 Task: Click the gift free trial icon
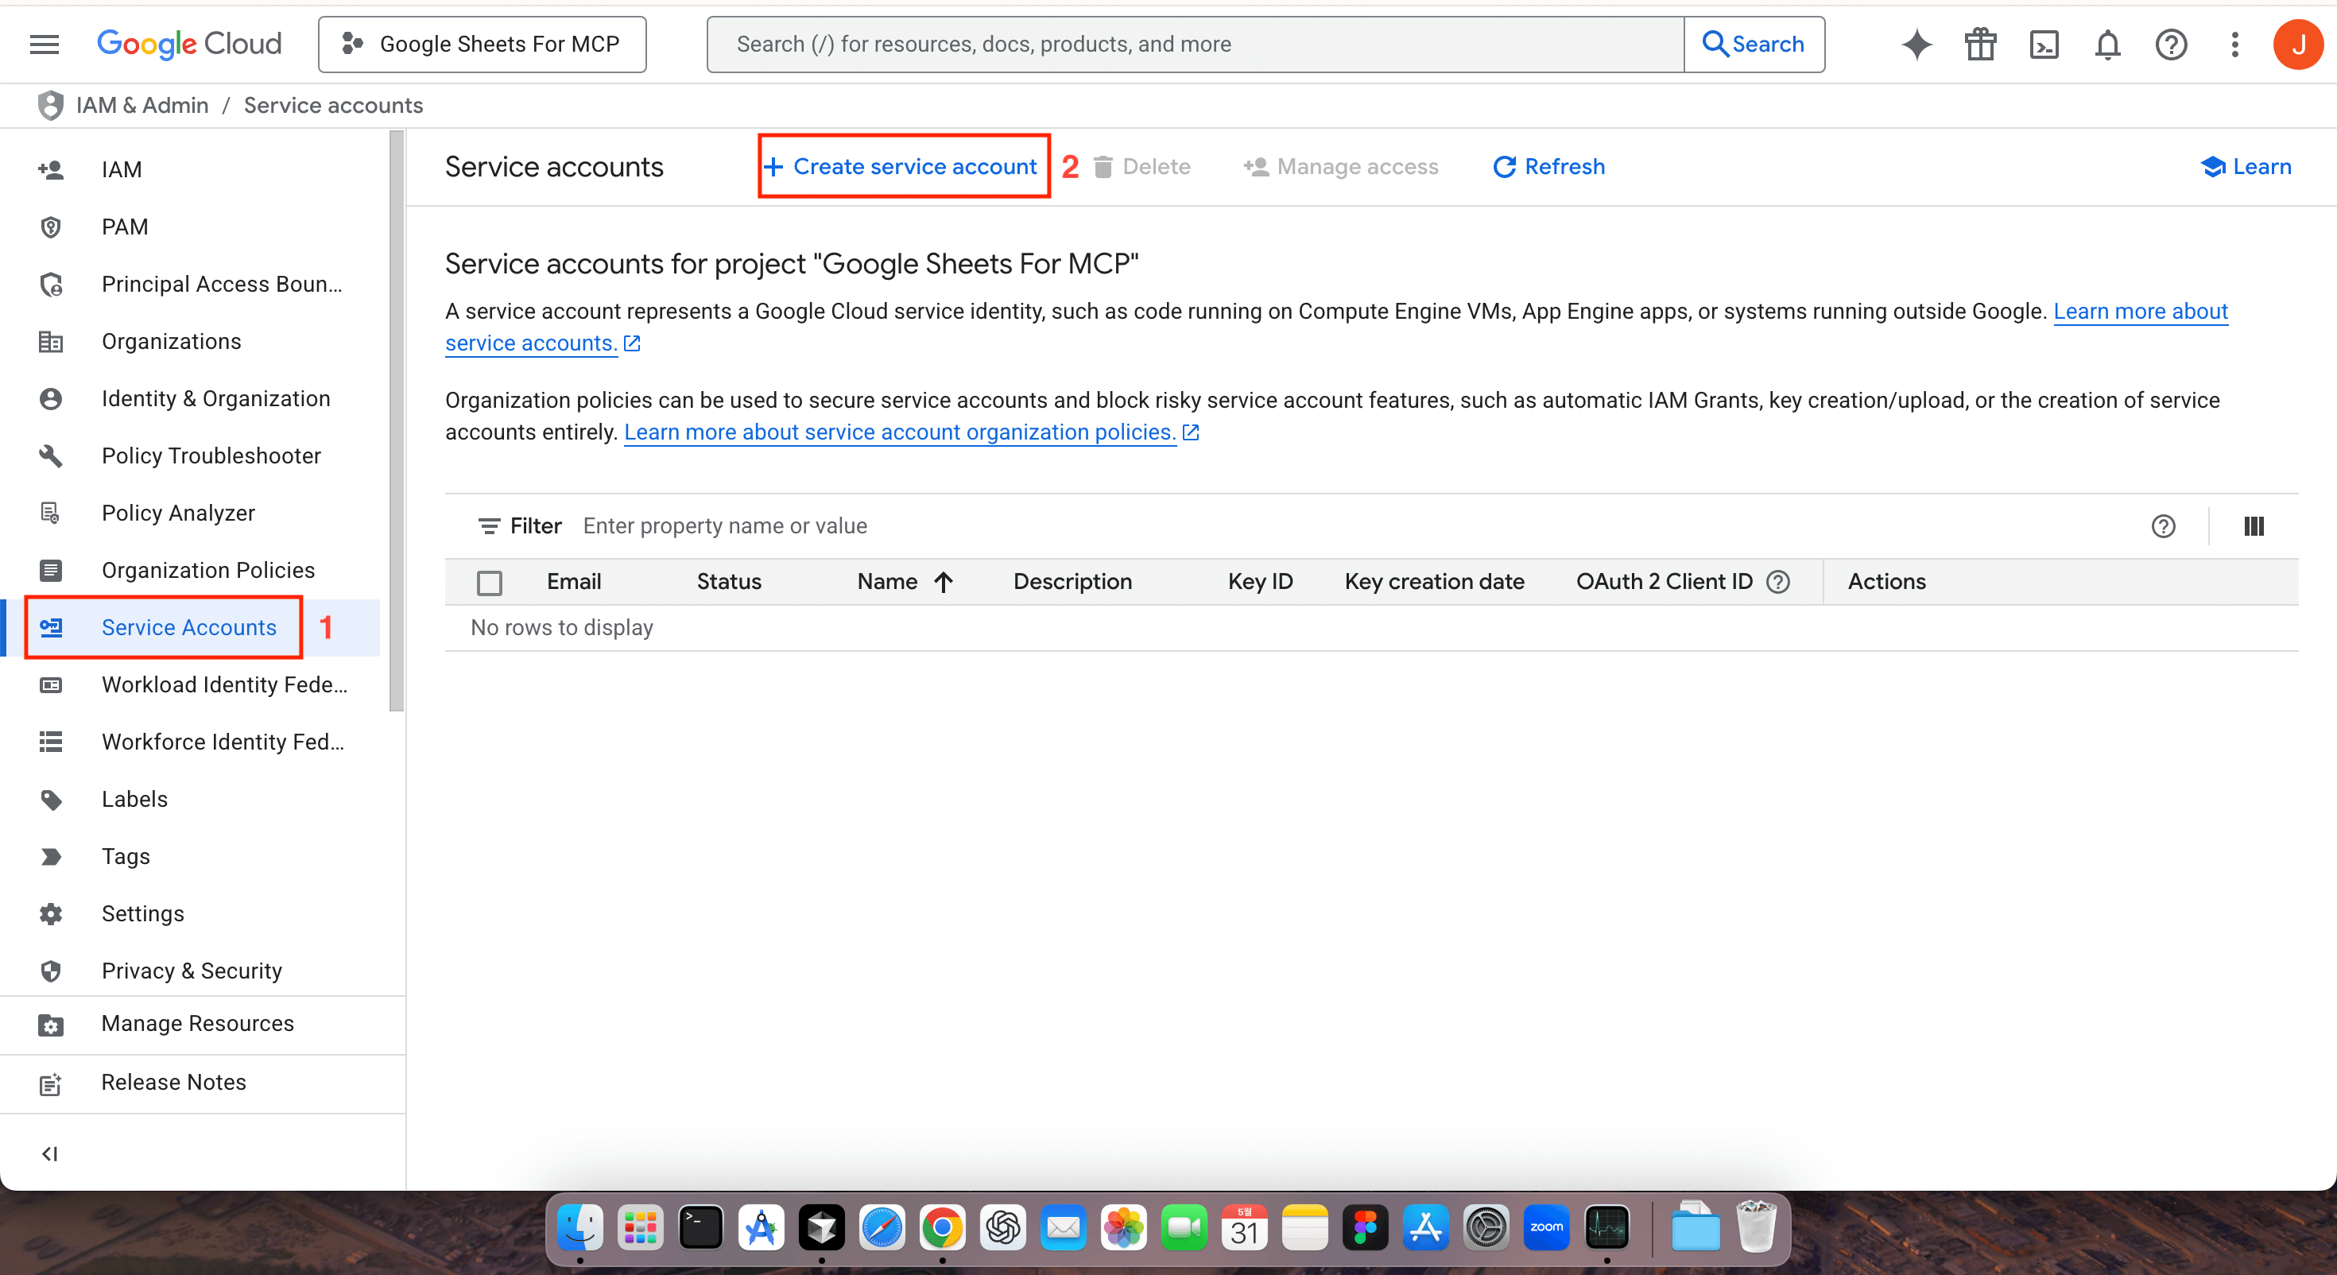pos(1980,44)
